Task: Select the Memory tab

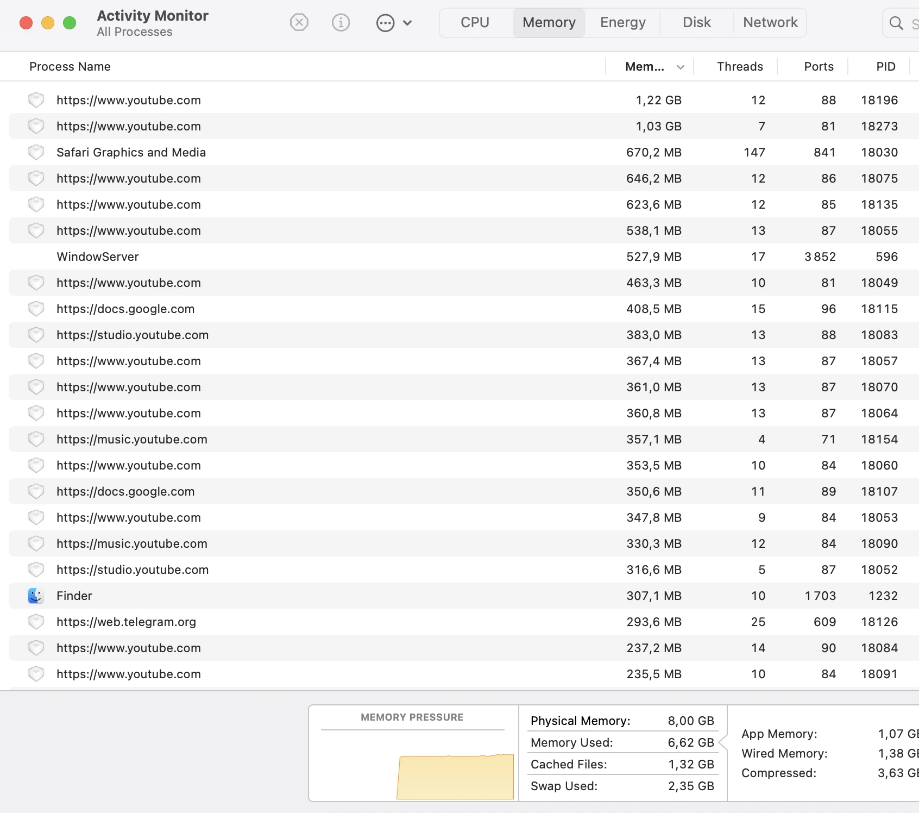Action: (x=549, y=23)
